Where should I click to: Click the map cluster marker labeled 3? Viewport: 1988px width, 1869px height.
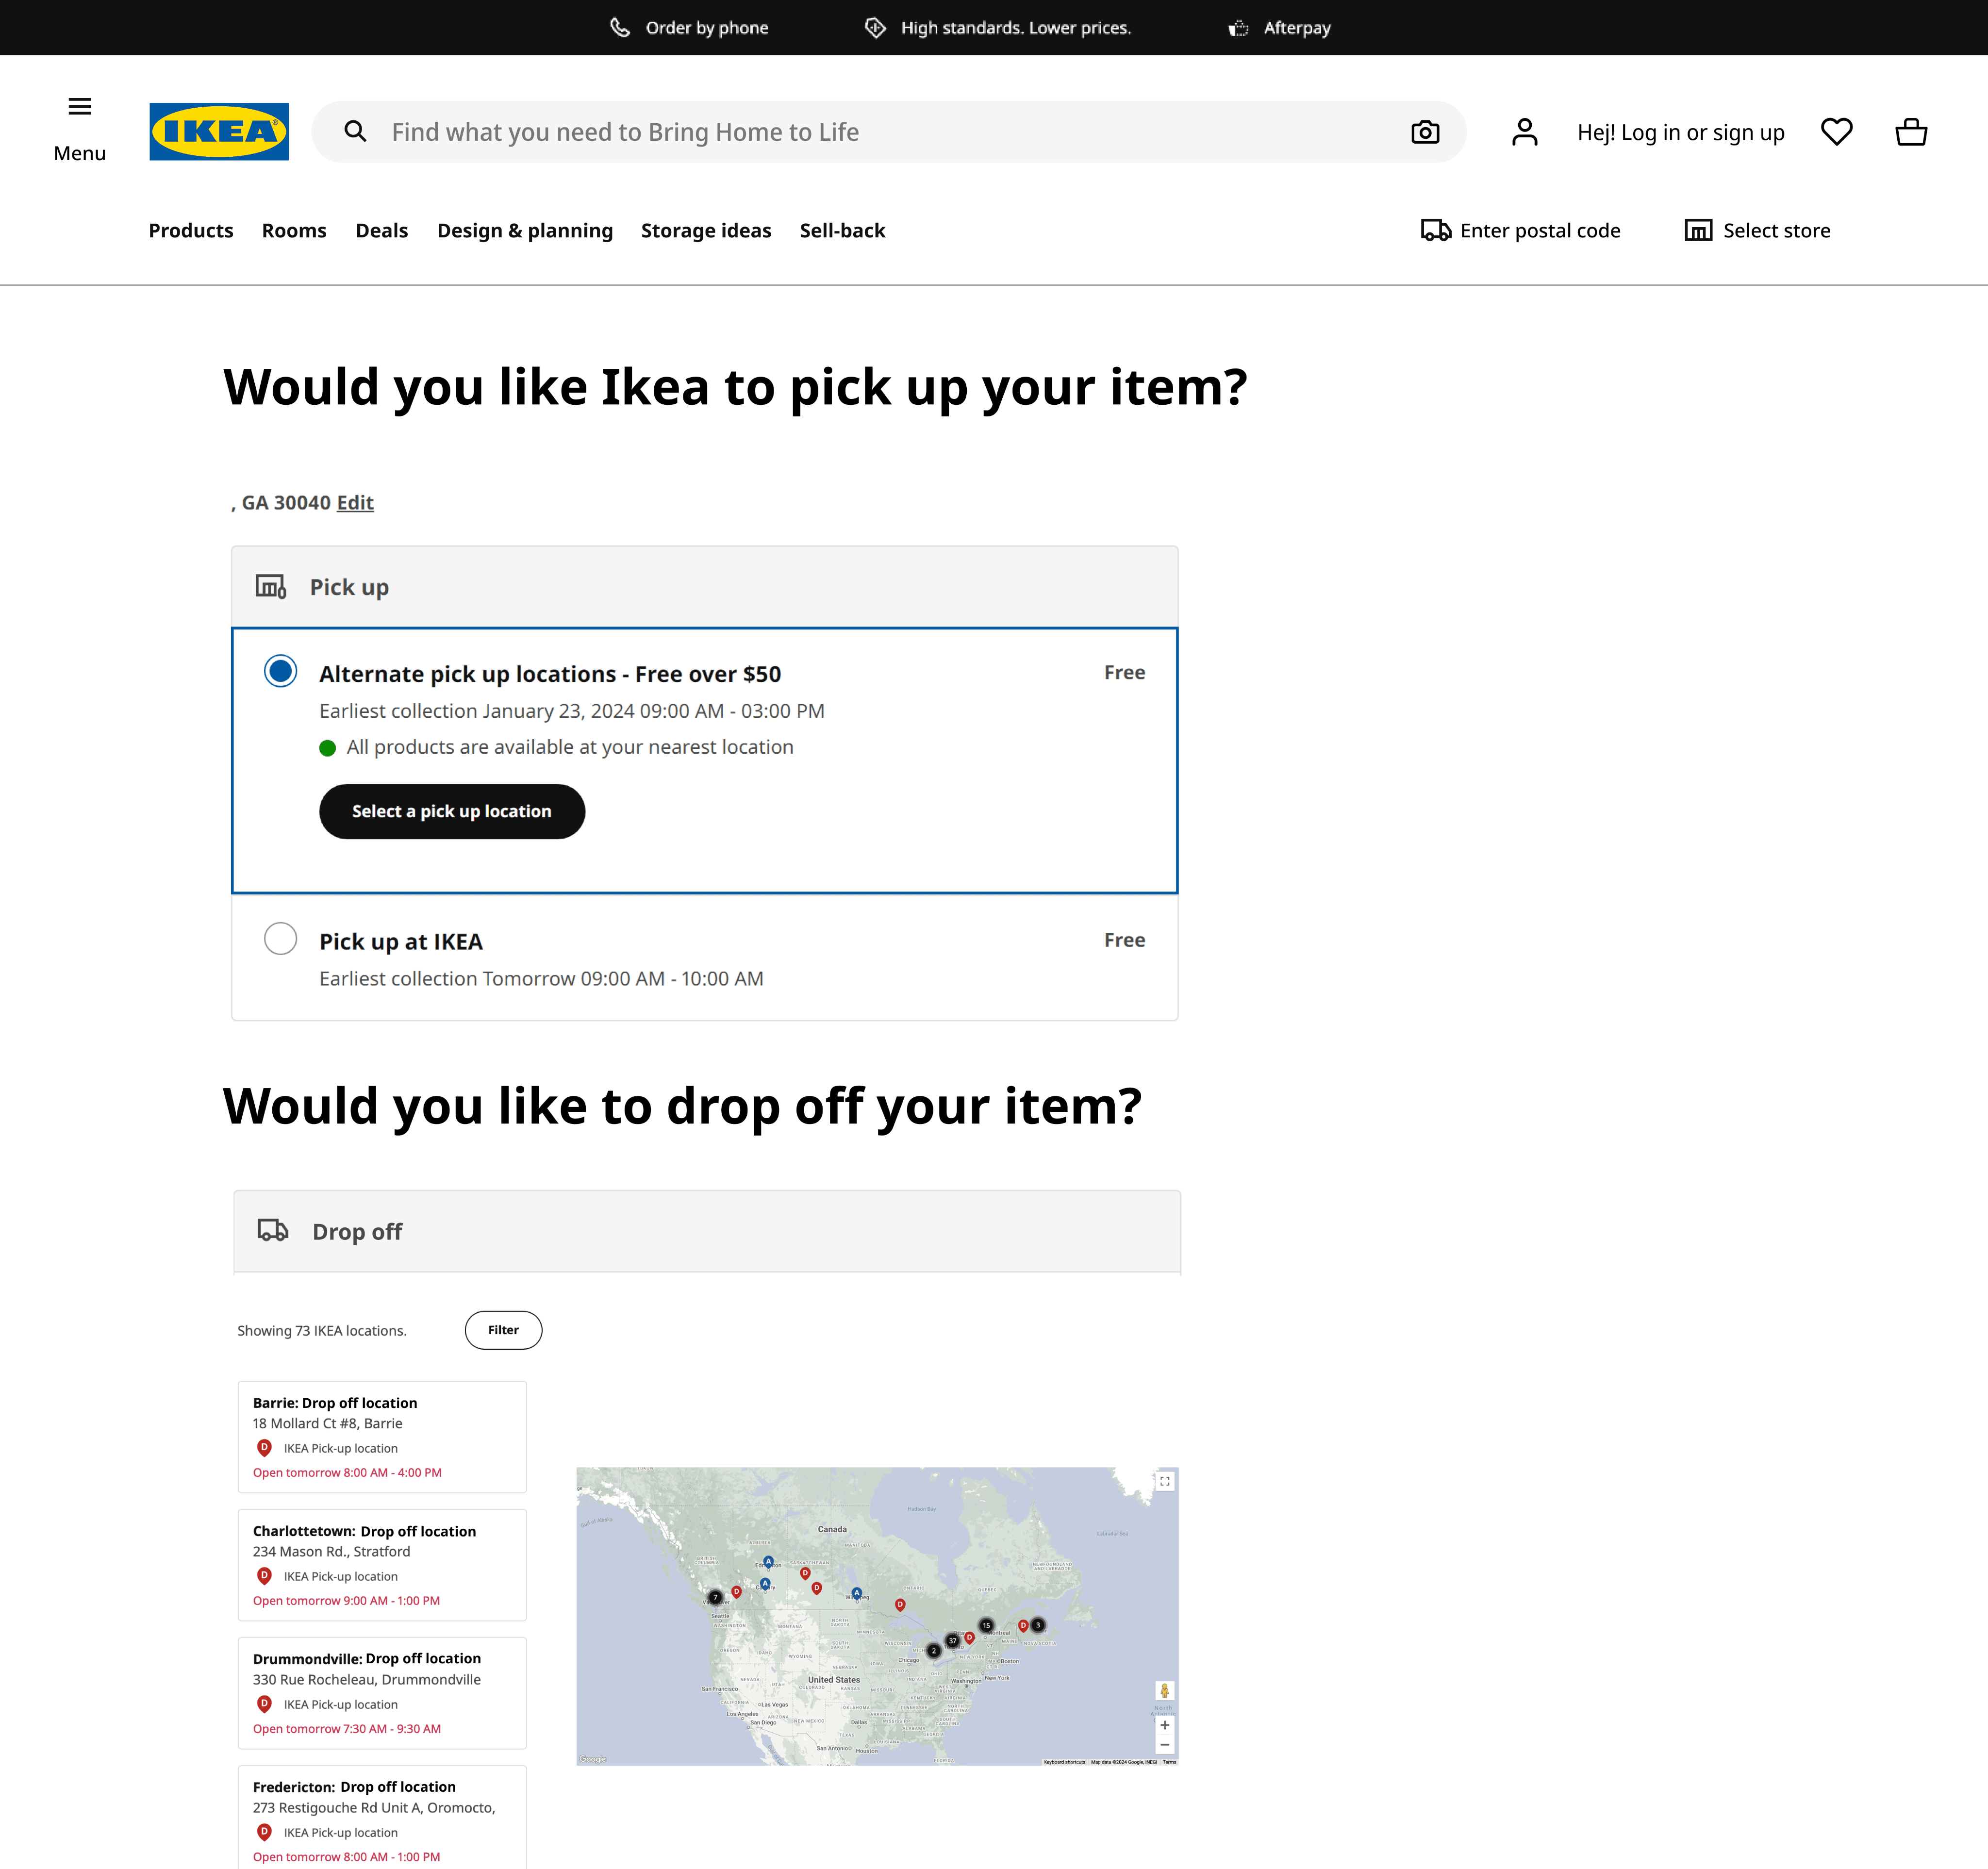(1038, 1625)
